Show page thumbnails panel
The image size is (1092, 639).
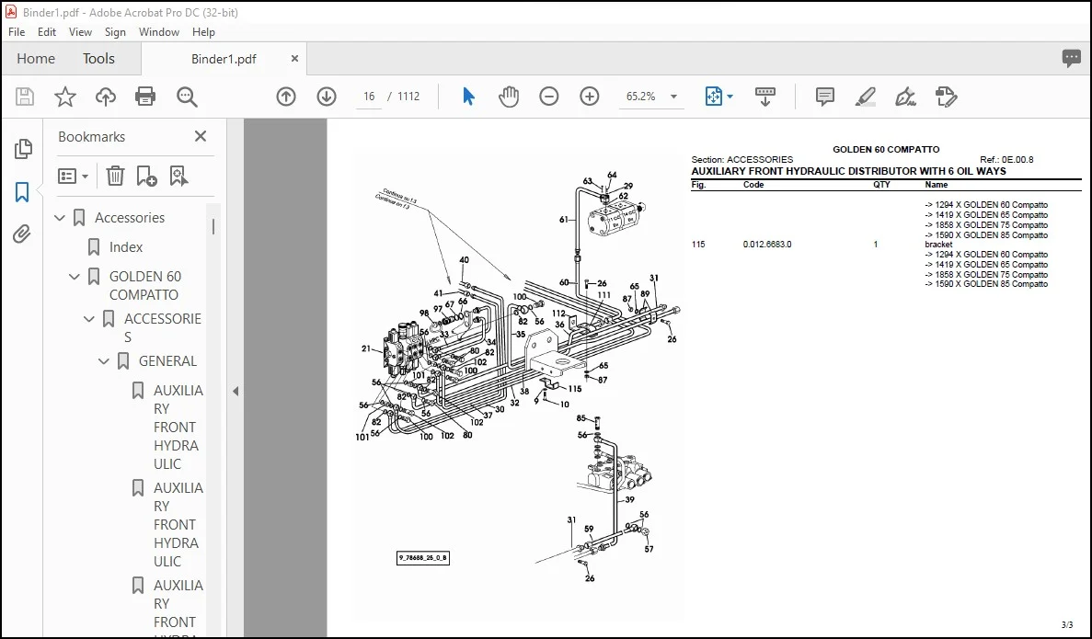tap(23, 148)
